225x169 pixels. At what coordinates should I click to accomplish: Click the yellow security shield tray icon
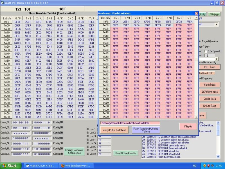tap(205, 166)
